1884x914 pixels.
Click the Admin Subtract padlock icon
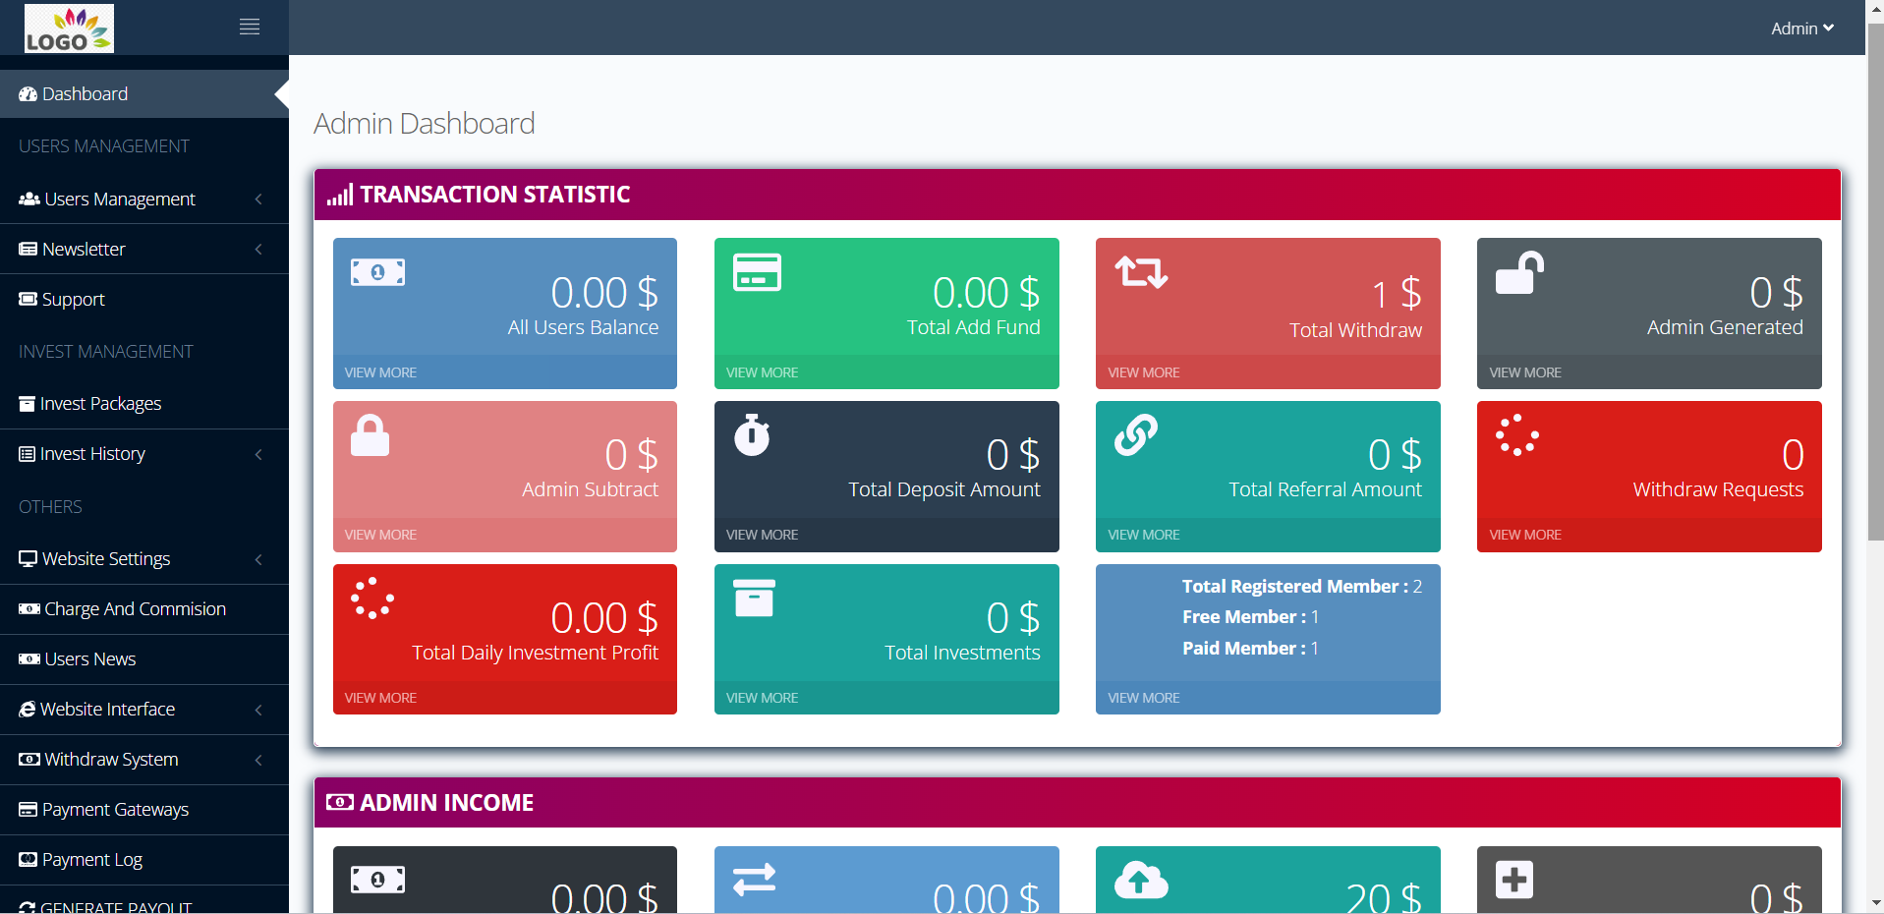tap(371, 435)
